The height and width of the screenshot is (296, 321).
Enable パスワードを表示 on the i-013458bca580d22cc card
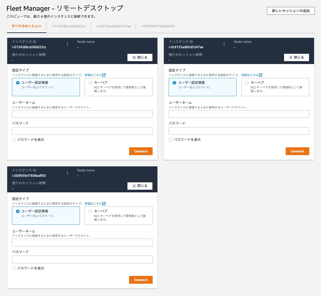point(14,140)
